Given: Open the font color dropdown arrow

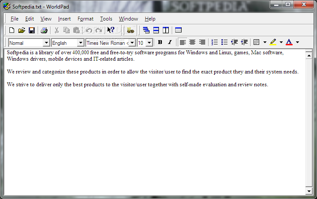Looking at the screenshot, I should pos(297,42).
